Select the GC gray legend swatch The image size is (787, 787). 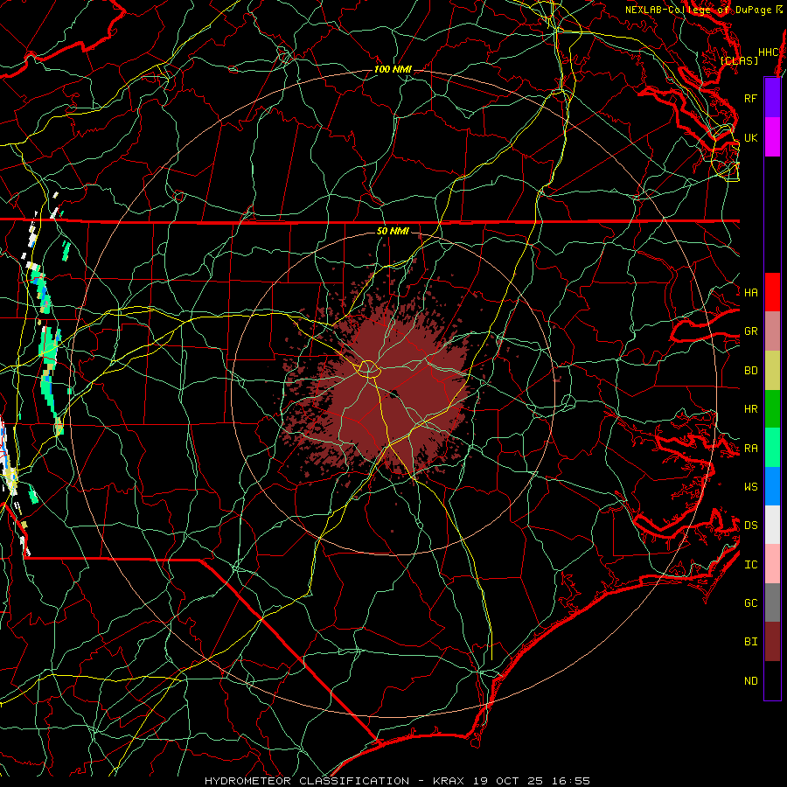point(772,602)
